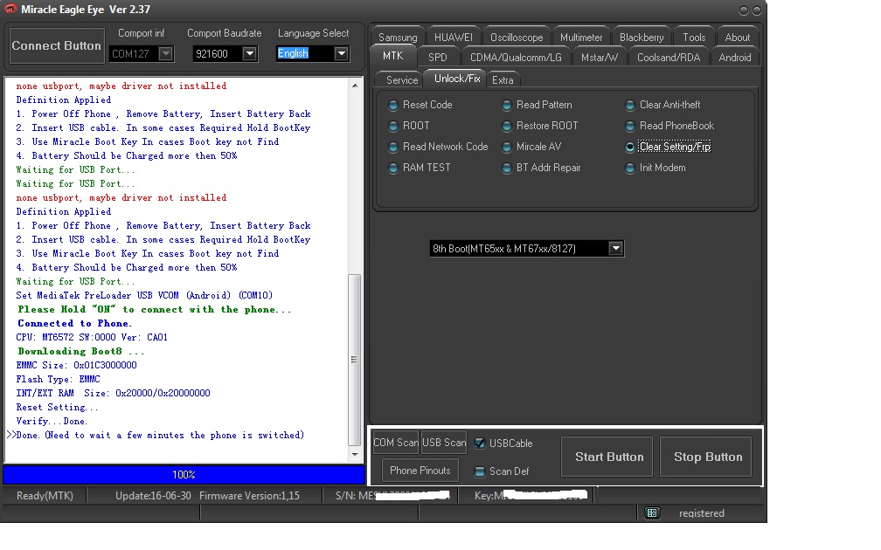Click the 'EMMC Size: 0x01C3000000' log line
Screen dimensions: 881x550
point(76,365)
